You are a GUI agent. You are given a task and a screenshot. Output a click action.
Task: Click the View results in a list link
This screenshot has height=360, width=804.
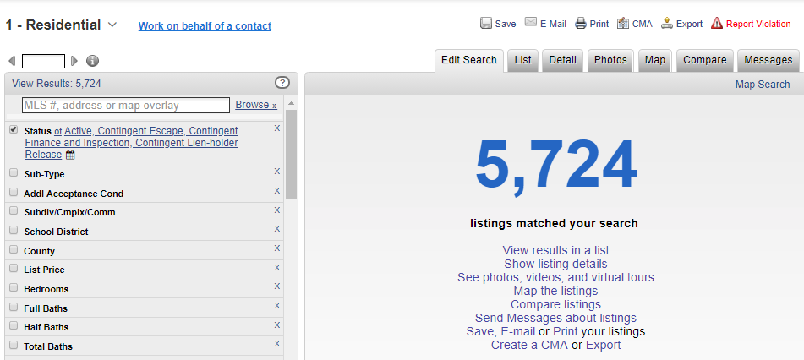click(x=555, y=250)
